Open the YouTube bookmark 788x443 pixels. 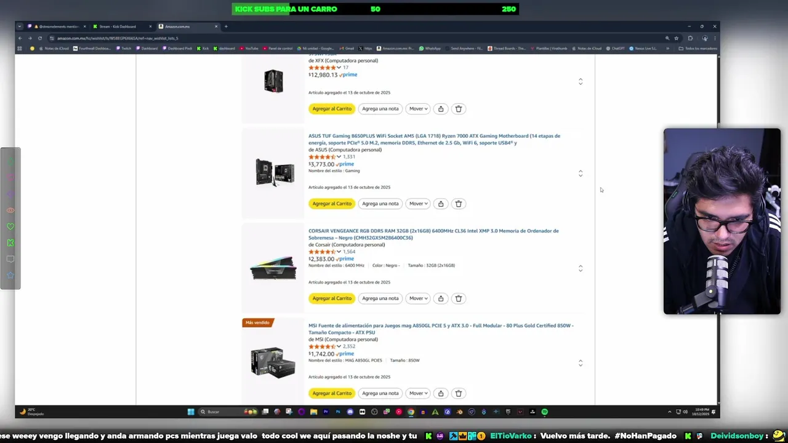click(249, 49)
